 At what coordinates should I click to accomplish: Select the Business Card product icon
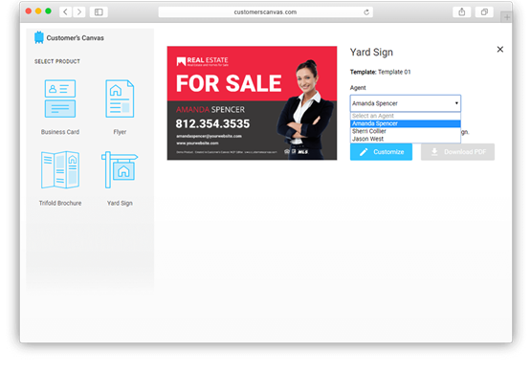(60, 99)
